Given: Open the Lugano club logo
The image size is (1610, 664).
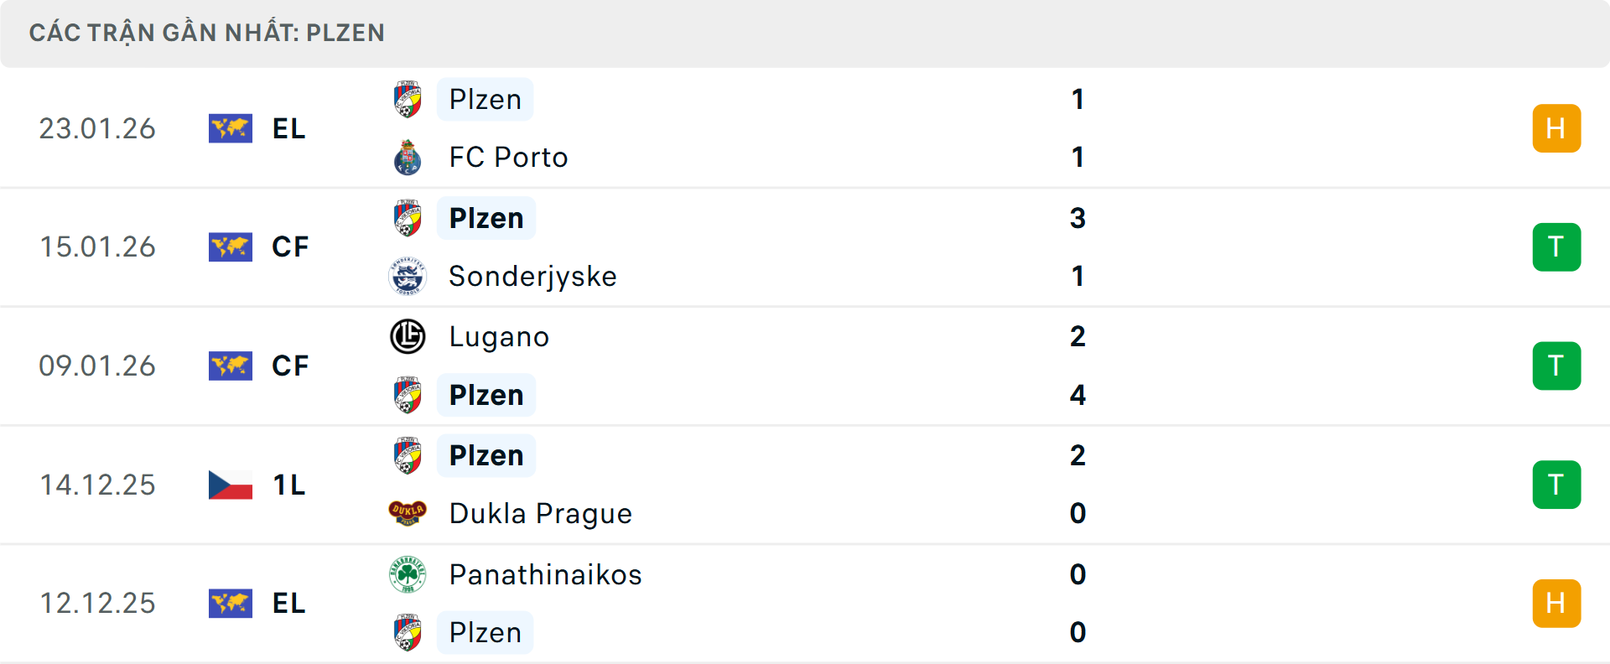Looking at the screenshot, I should pos(408,337).
